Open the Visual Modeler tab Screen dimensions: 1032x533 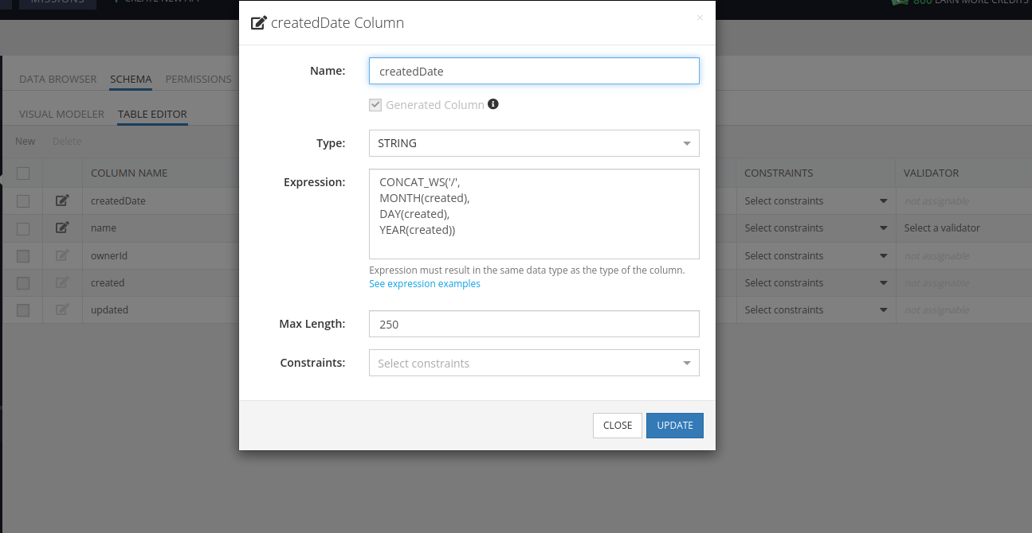click(x=61, y=114)
